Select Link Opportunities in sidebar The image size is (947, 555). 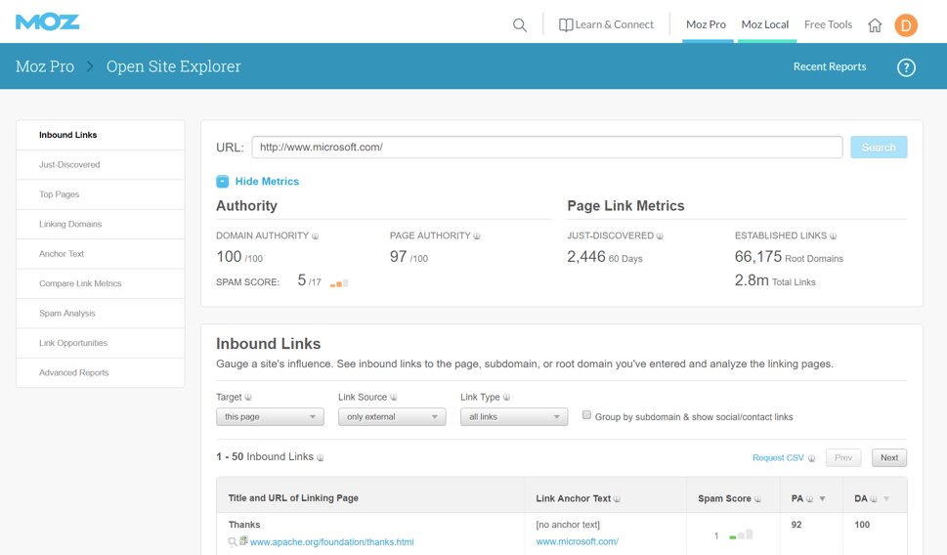click(101, 343)
